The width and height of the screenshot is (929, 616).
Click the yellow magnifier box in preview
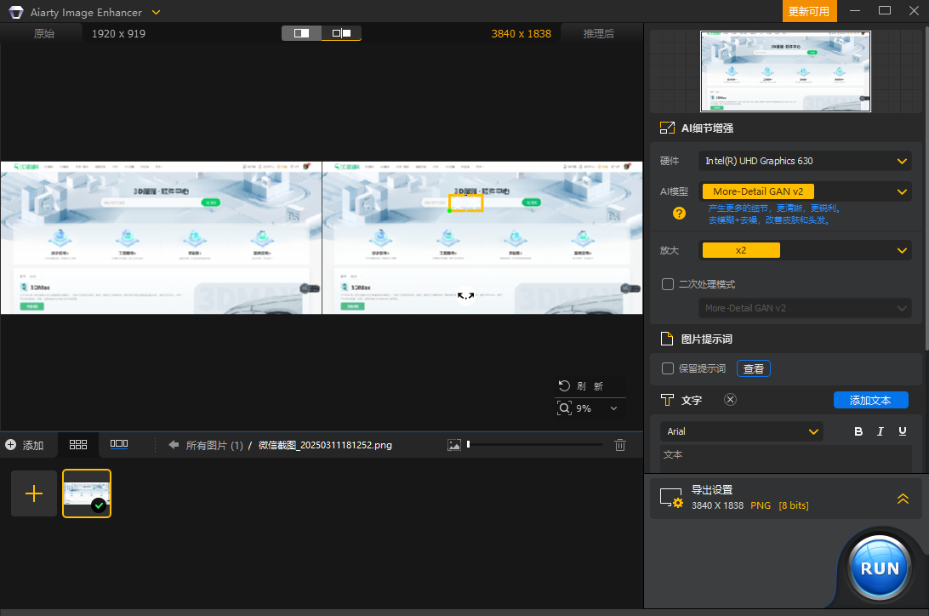coord(465,203)
